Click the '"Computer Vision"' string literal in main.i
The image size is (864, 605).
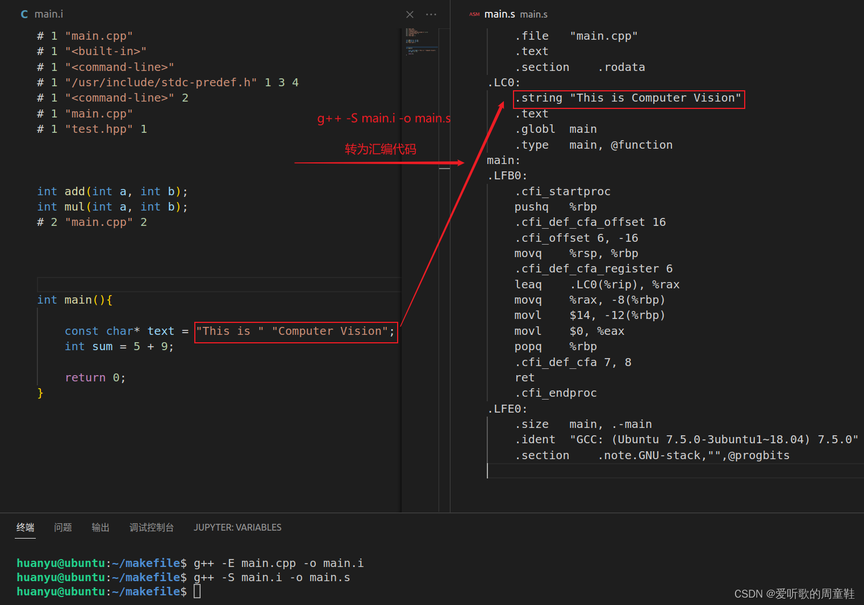pos(329,331)
